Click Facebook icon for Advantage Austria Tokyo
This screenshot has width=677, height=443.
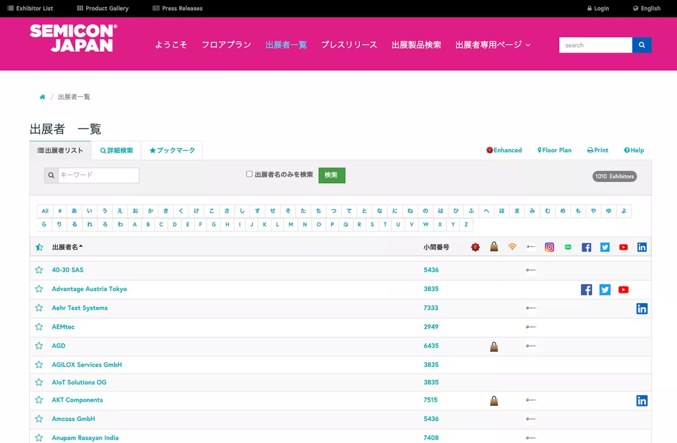pyautogui.click(x=586, y=290)
